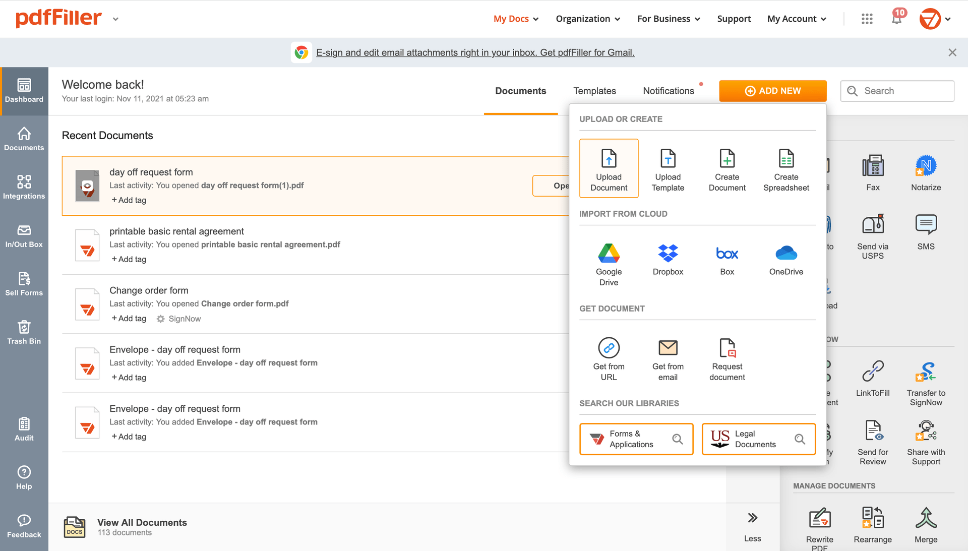Search the Legal Documents library
This screenshot has width=968, height=551.
[801, 438]
